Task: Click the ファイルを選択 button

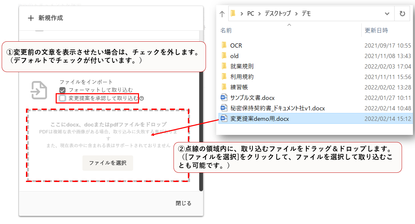Action: pos(108,163)
